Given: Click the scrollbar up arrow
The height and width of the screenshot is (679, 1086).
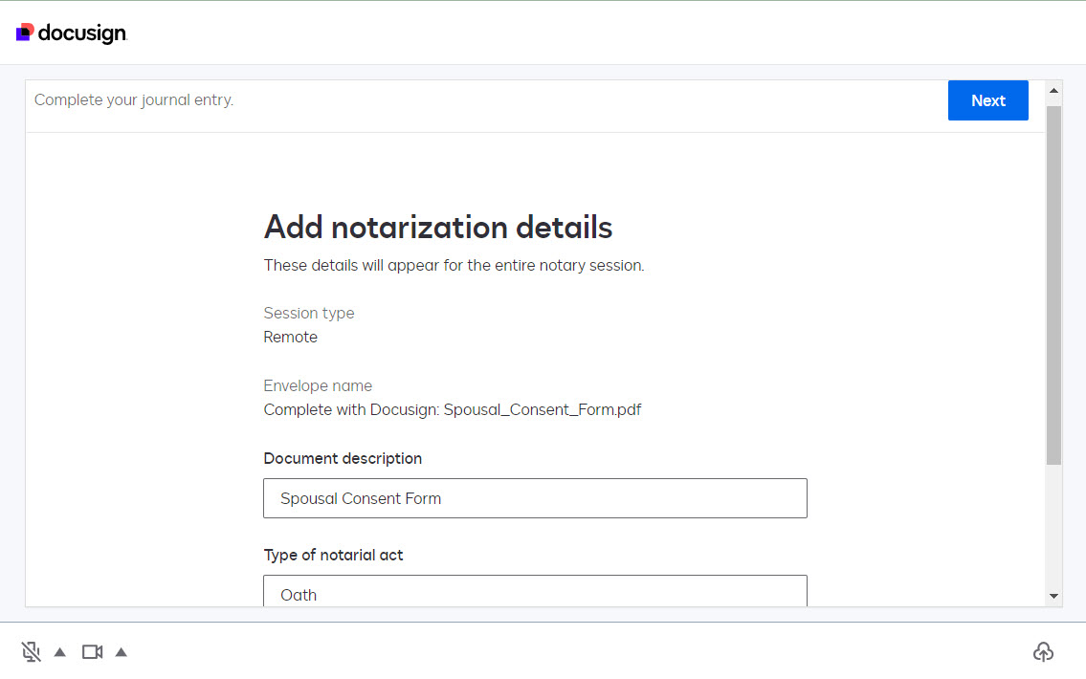Looking at the screenshot, I should point(1054,92).
